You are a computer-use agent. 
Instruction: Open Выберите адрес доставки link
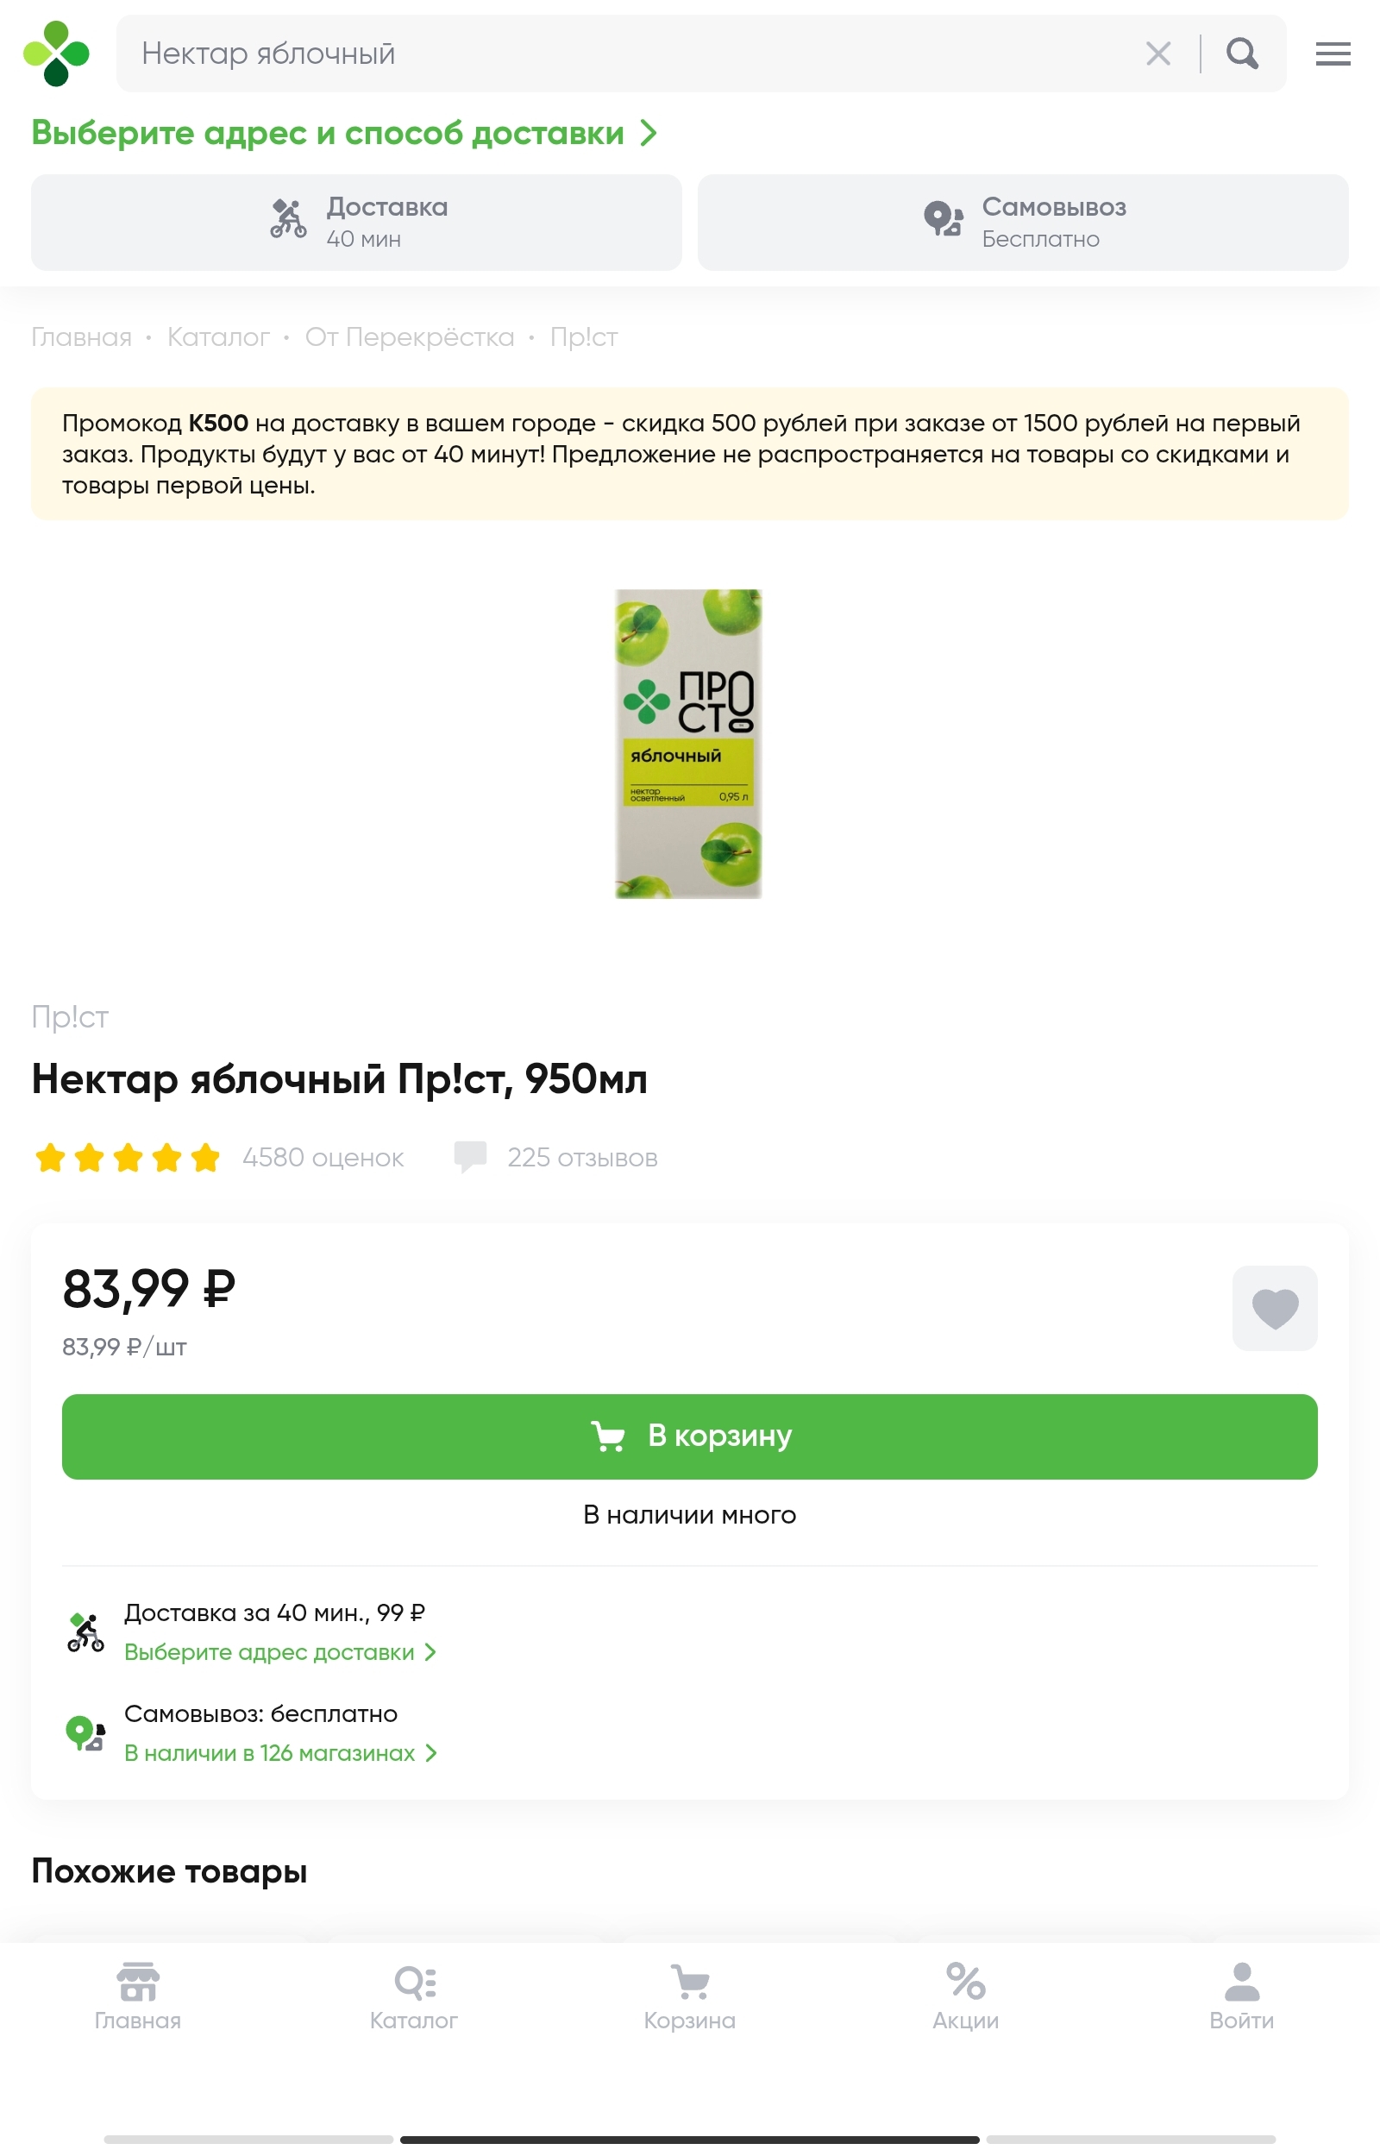[x=279, y=1651]
